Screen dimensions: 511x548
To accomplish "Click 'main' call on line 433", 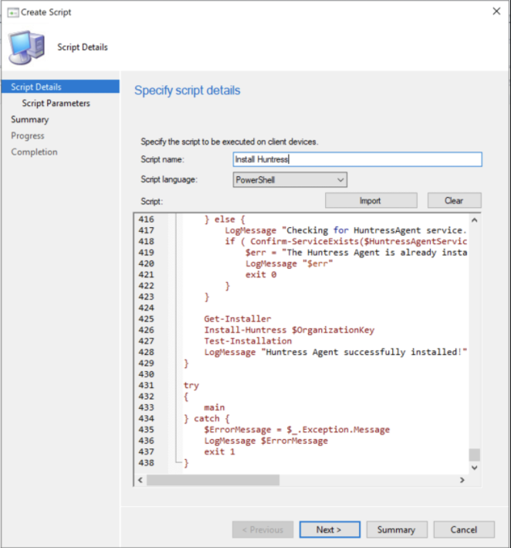I will tap(215, 407).
